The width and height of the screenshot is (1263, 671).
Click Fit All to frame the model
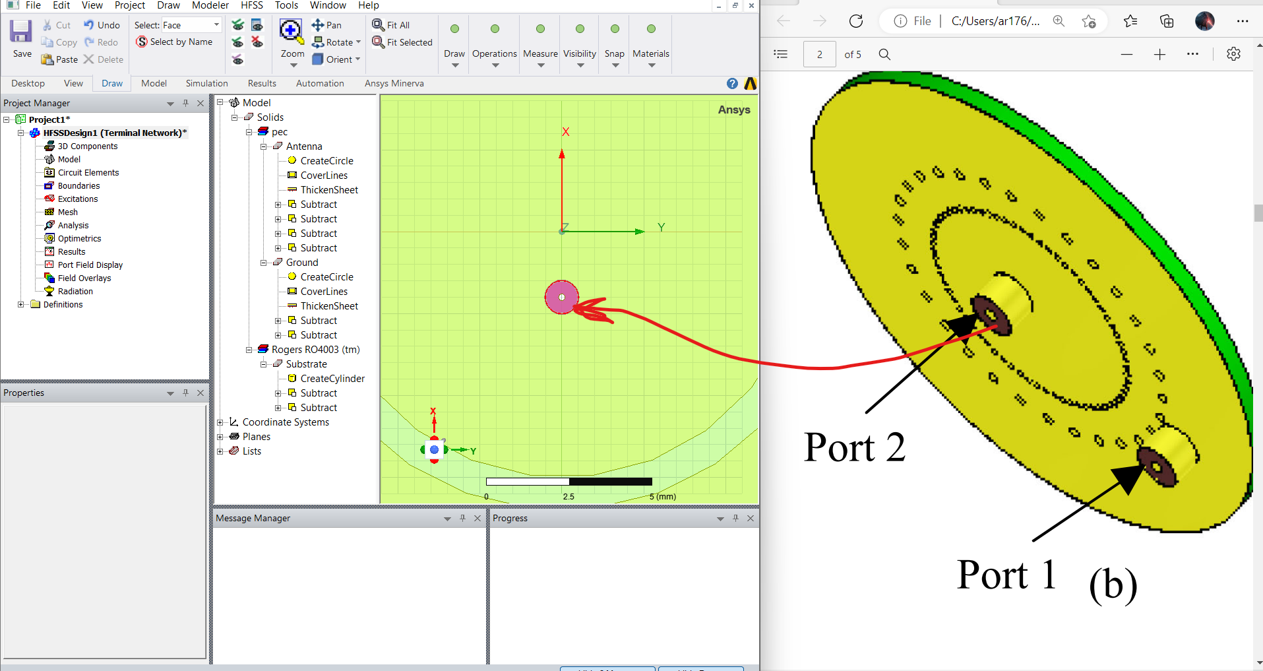pos(378,25)
